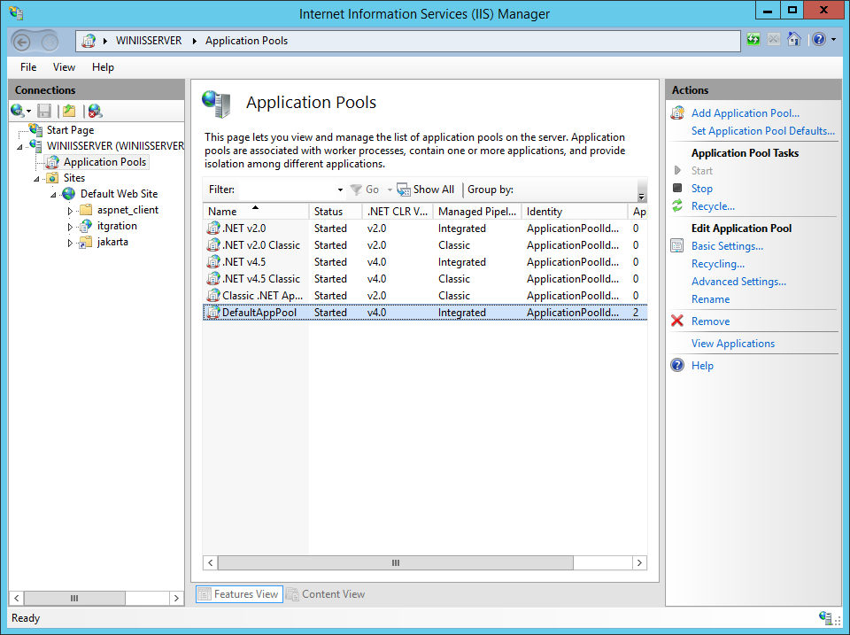
Task: Open Advanced Settings for the pool
Action: point(738,281)
